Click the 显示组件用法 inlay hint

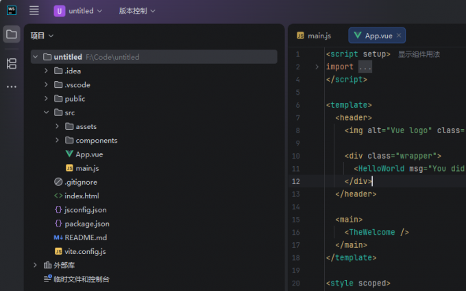(x=419, y=54)
